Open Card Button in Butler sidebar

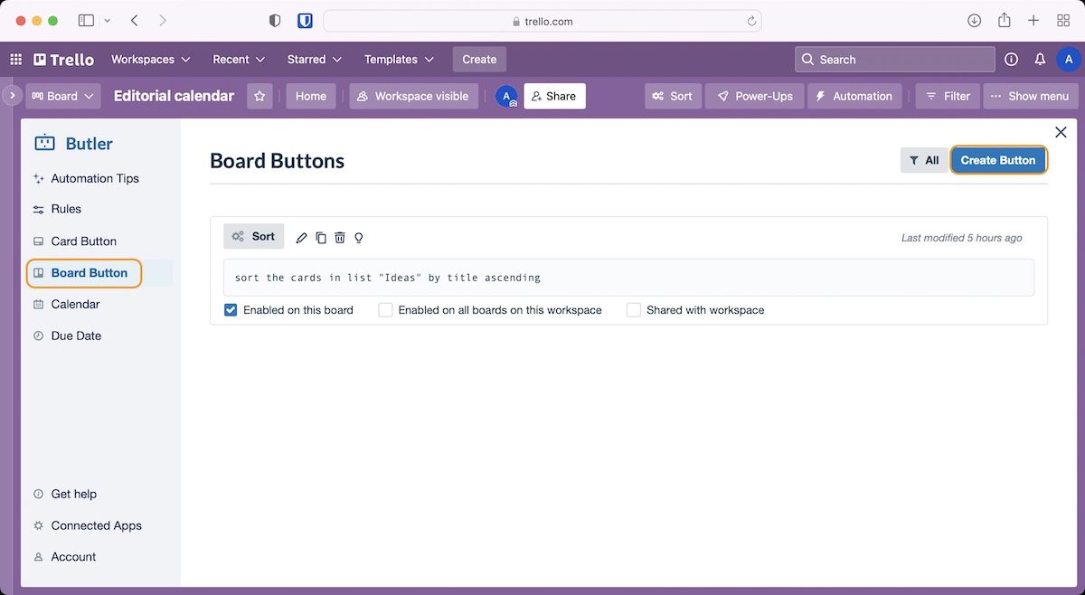click(83, 241)
